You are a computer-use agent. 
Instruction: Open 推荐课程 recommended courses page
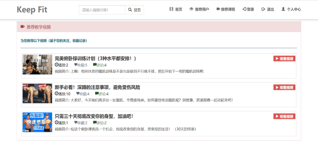[x=226, y=9]
